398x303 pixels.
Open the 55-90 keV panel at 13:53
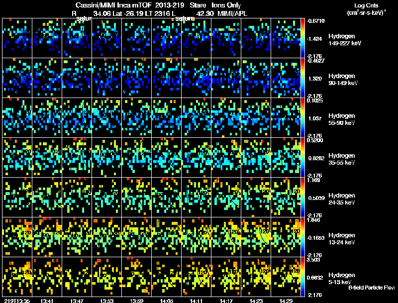tap(106, 117)
